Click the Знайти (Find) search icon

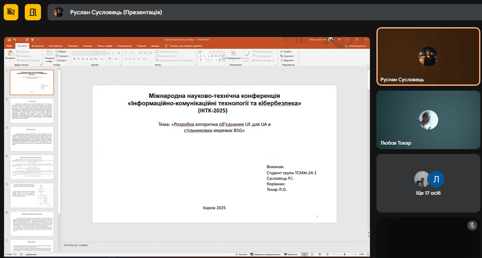tap(282, 52)
